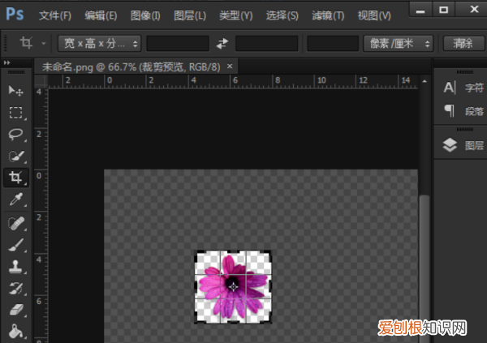Viewport: 487px width, 343px height.
Task: Open the pixels per centimeter unit dropdown
Action: click(398, 43)
